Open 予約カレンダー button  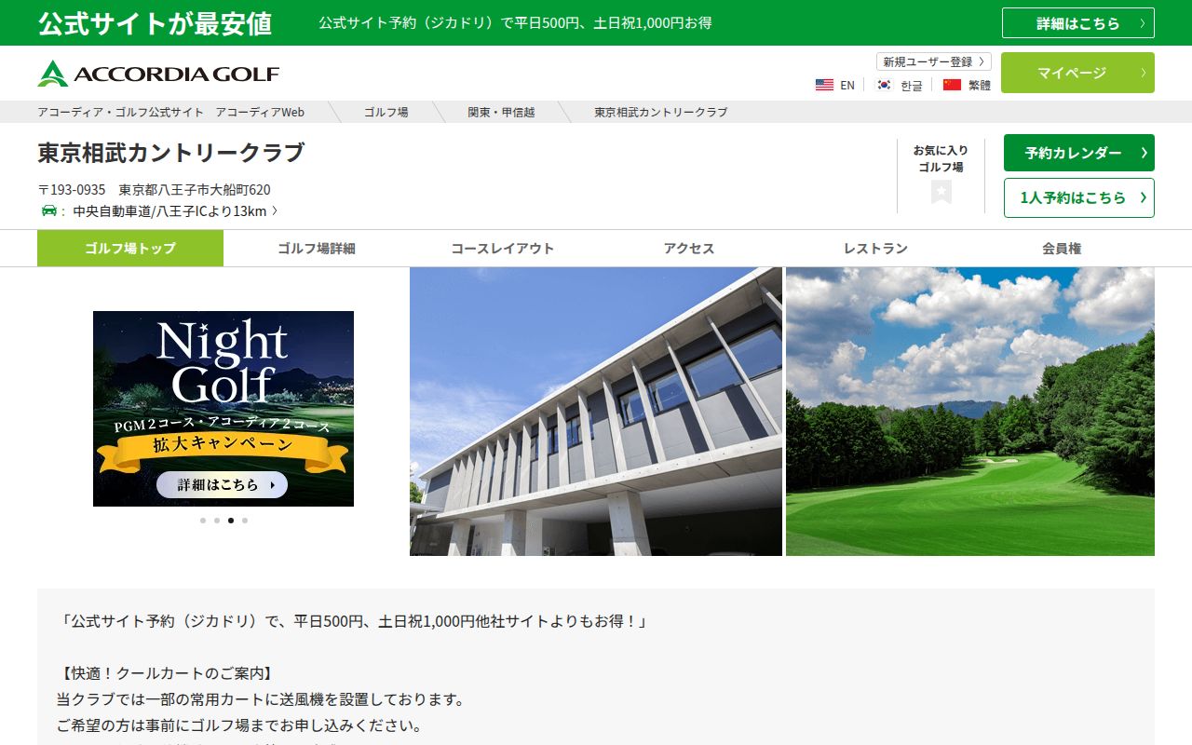click(x=1079, y=153)
